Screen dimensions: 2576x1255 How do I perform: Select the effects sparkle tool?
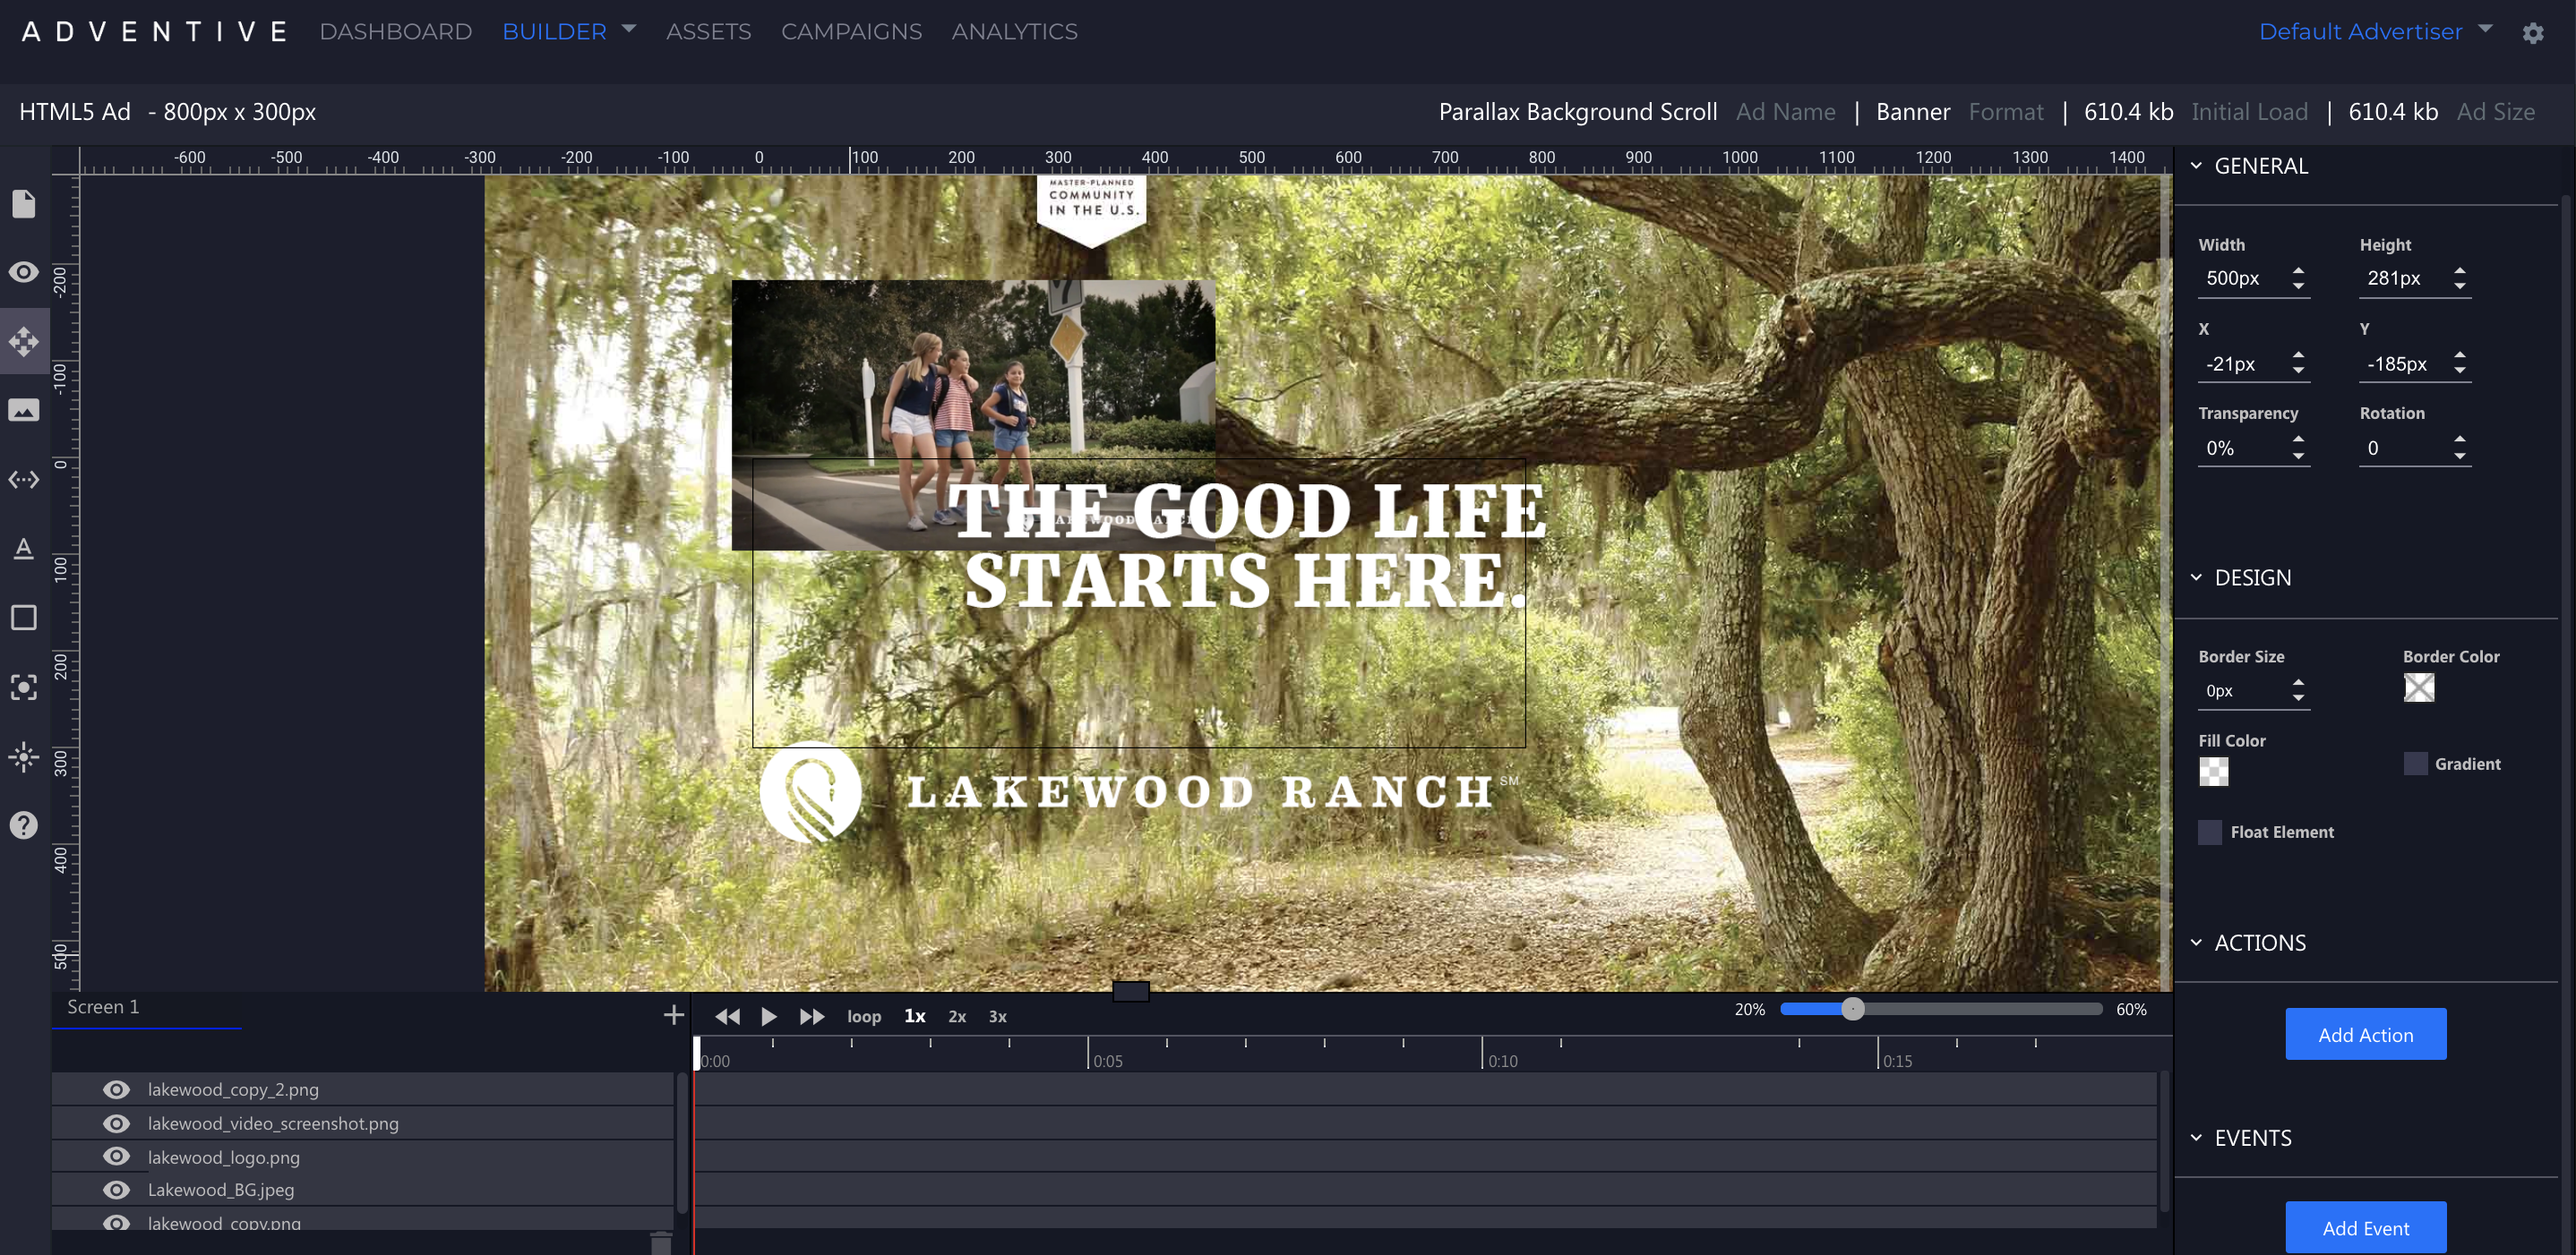24,756
